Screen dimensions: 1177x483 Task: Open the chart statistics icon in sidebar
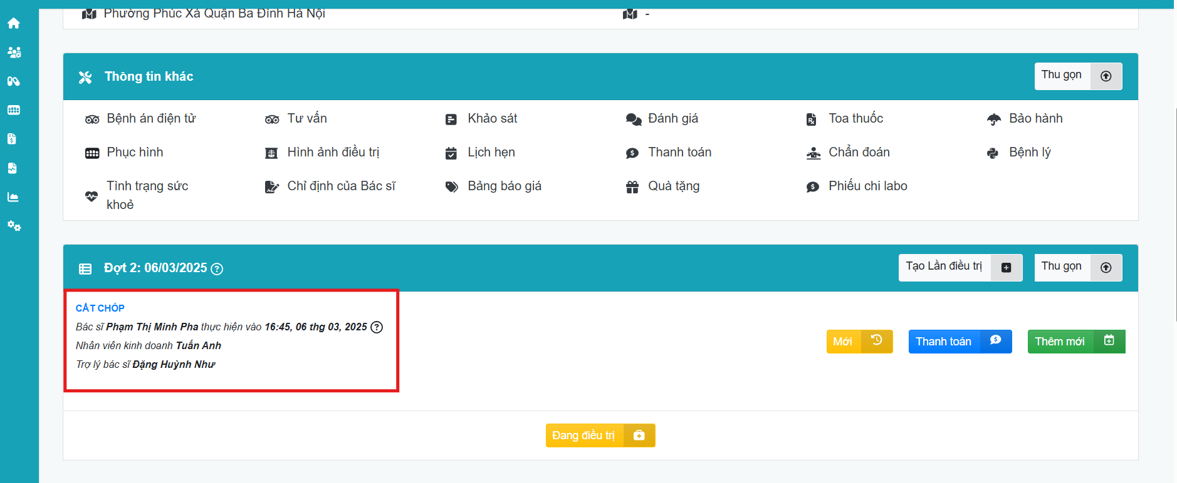pyautogui.click(x=13, y=197)
